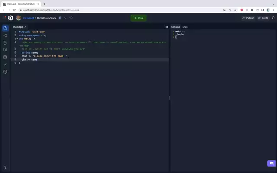Publish the repl
Viewport: 277px width, 173px height.
(248, 18)
